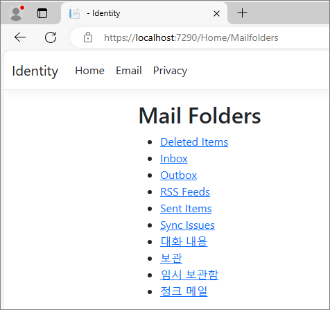Open the Inbox folder link
Image resolution: width=330 pixels, height=310 pixels.
(x=174, y=159)
